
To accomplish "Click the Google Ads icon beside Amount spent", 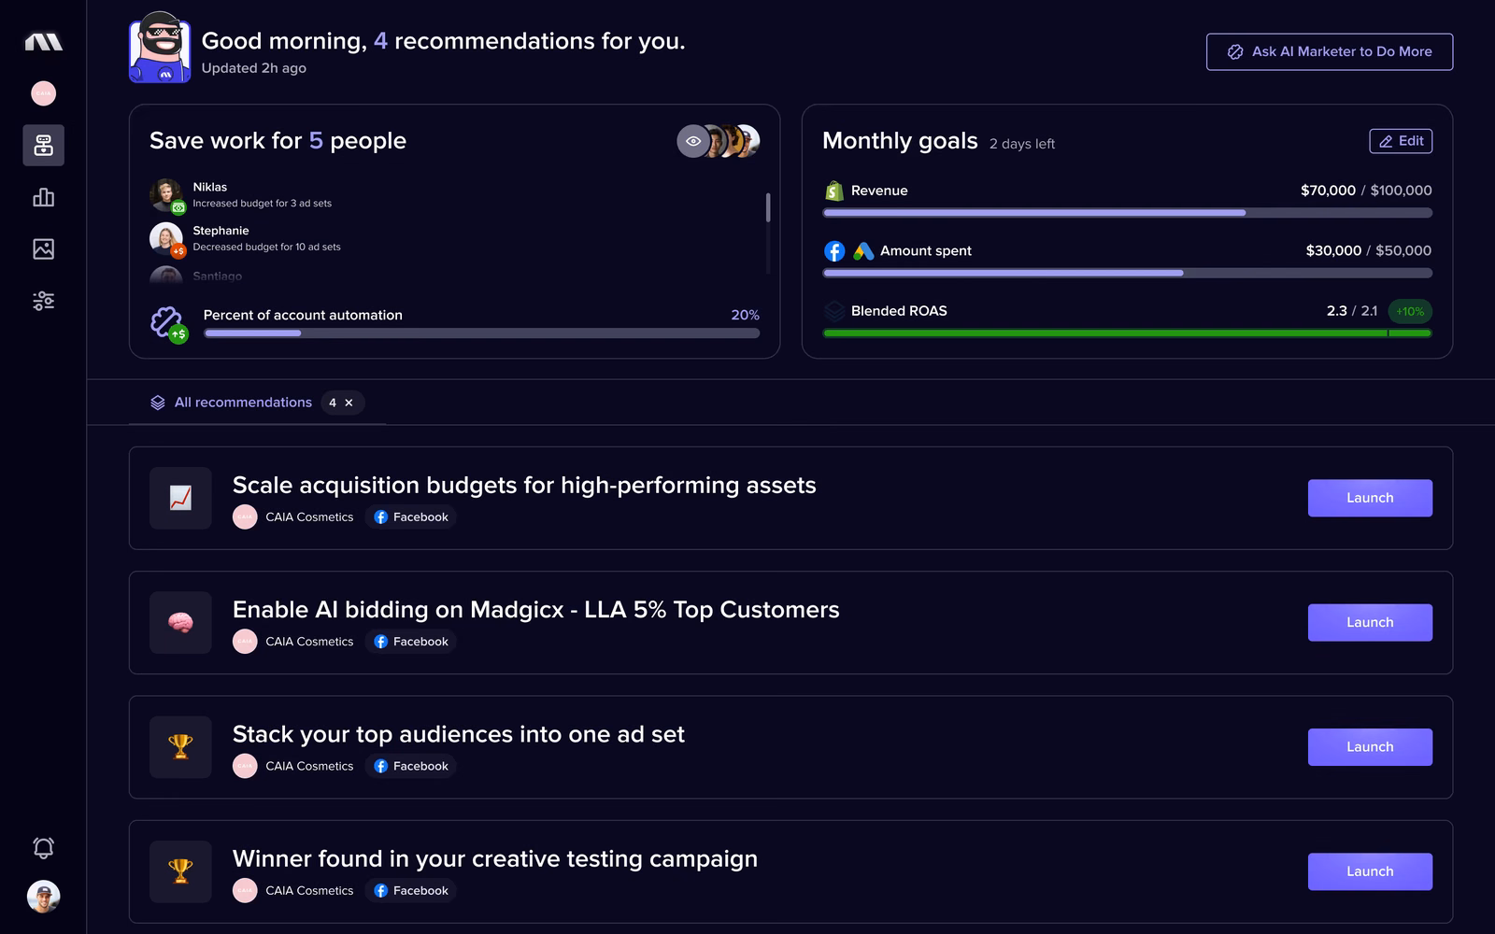I will (x=863, y=251).
